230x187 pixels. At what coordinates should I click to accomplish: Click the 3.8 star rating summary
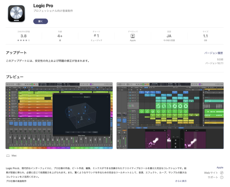tap(24, 36)
